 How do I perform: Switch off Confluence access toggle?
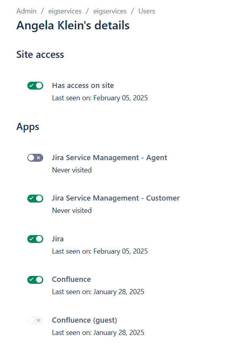(35, 280)
